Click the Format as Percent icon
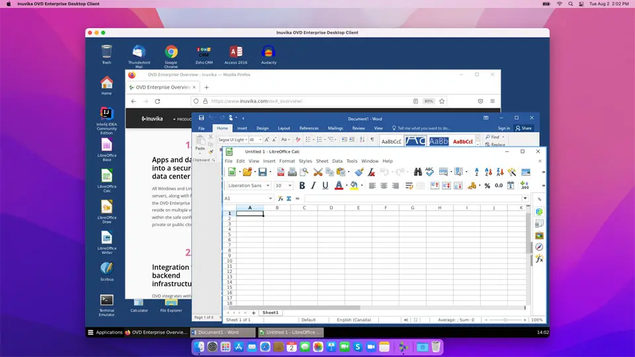This screenshot has width=635, height=357. click(x=487, y=186)
